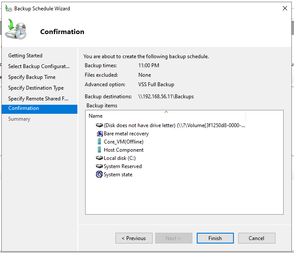Click the Previous button
This screenshot has width=294, height=253.
click(x=134, y=238)
